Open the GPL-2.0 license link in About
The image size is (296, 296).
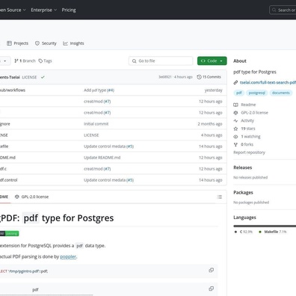(x=254, y=113)
